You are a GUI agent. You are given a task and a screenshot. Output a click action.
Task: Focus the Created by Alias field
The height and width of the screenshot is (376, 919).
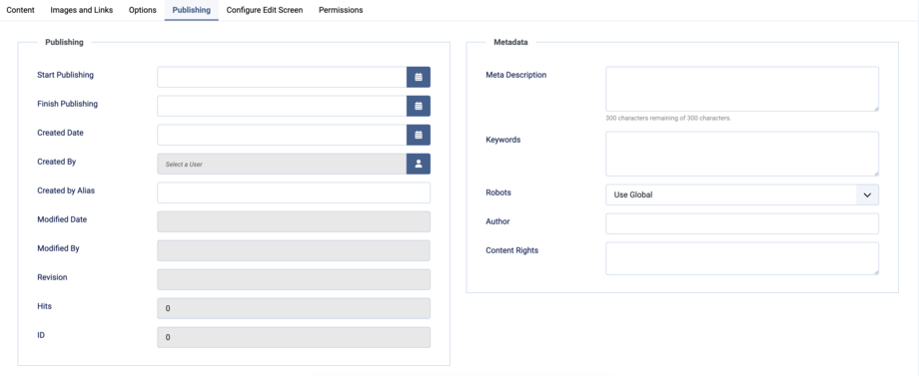pos(294,192)
